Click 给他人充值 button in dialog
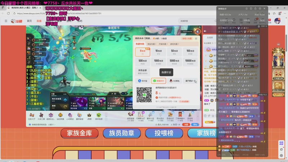 pyautogui.click(x=187, y=39)
